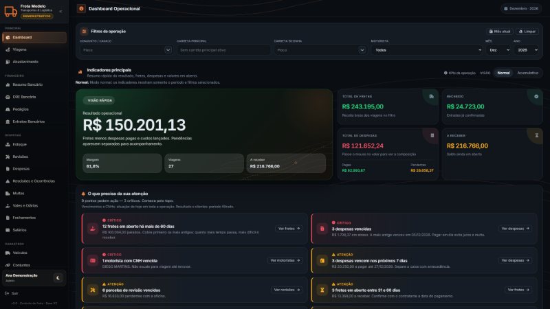Open Pedágios in the sidebar

pyautogui.click(x=34, y=109)
